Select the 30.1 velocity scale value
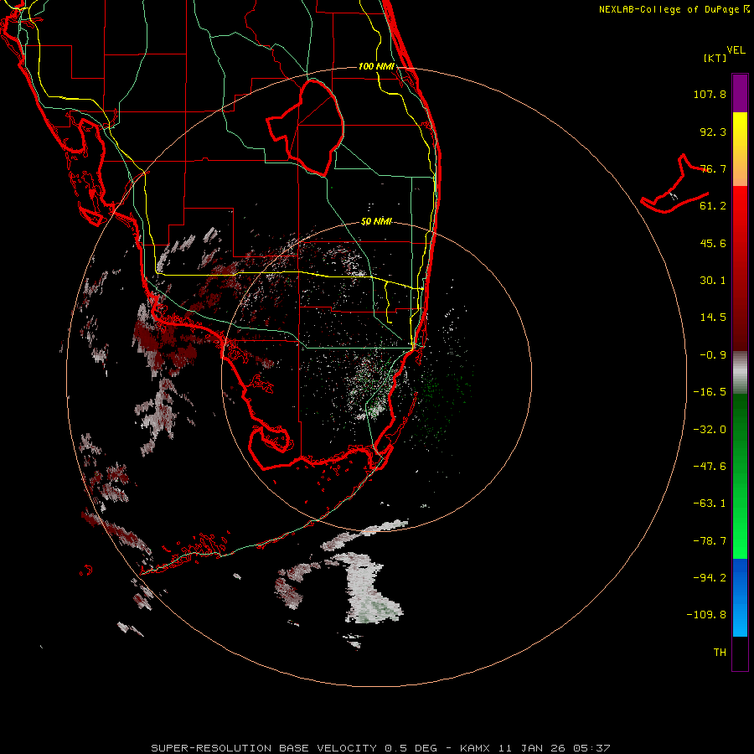This screenshot has width=754, height=754. pyautogui.click(x=713, y=281)
